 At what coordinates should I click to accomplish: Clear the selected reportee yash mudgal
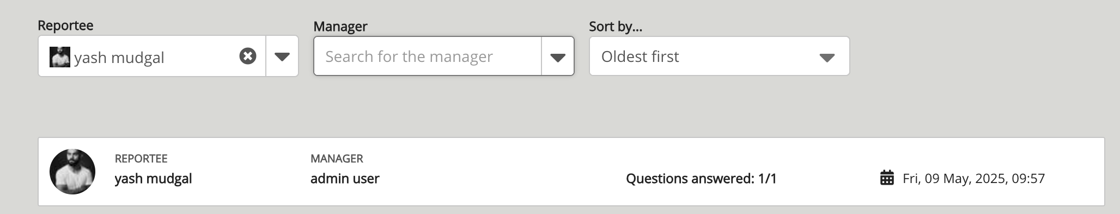click(248, 56)
